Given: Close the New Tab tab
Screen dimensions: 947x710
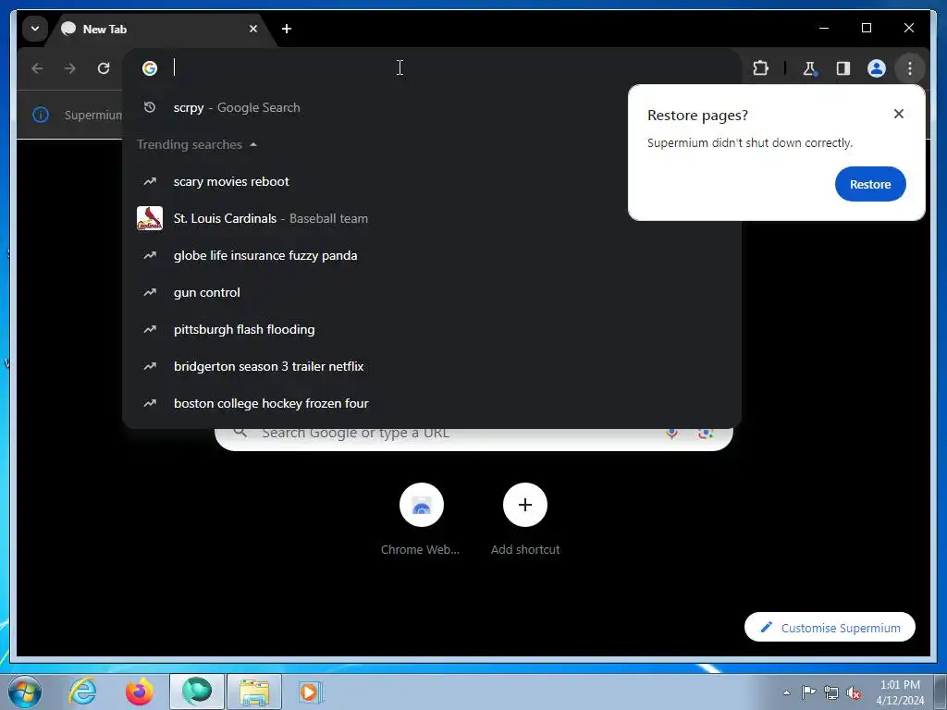Looking at the screenshot, I should pos(253,29).
